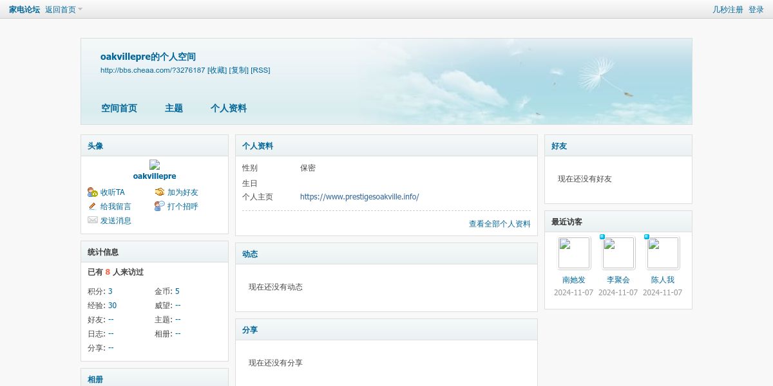
Task: Switch to the 个人资料 tab
Action: tap(229, 108)
